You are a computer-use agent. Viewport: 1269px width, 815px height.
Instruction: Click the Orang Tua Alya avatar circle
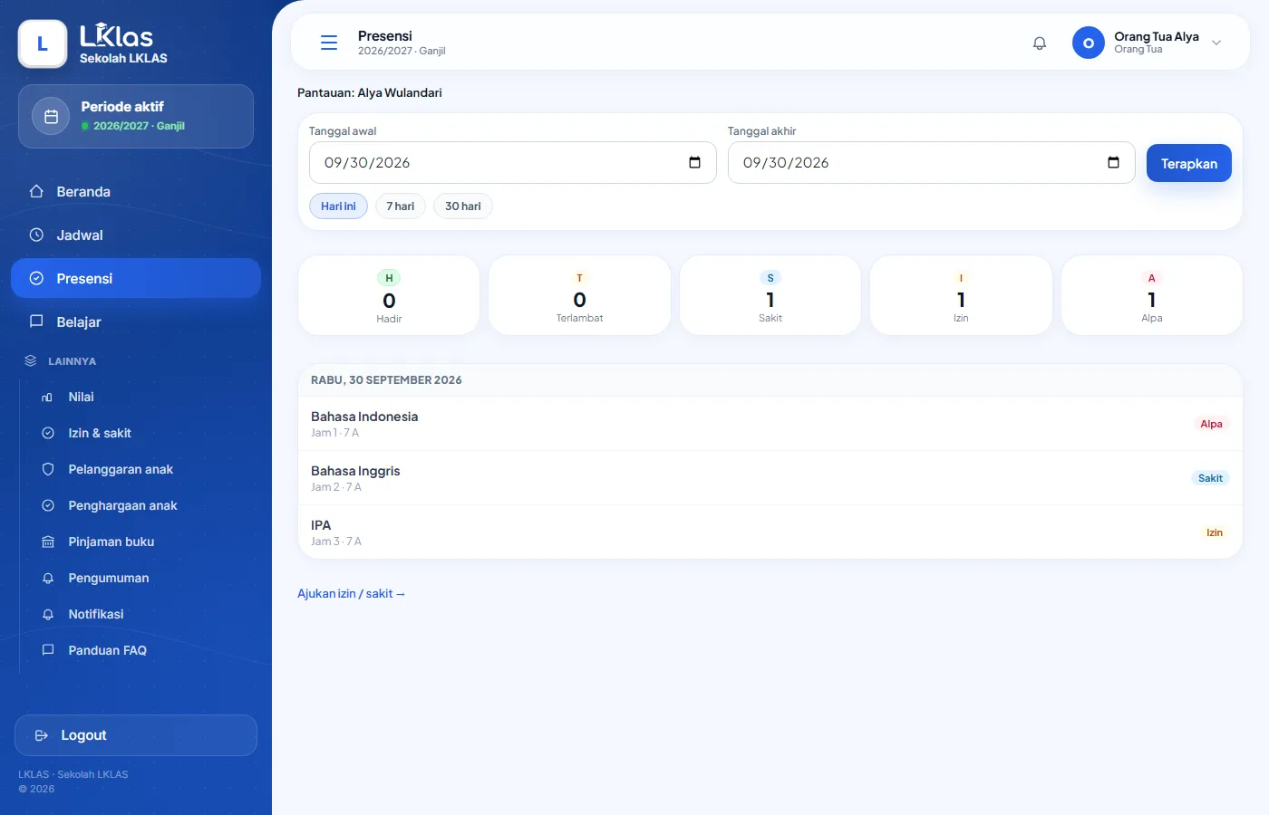pos(1089,43)
